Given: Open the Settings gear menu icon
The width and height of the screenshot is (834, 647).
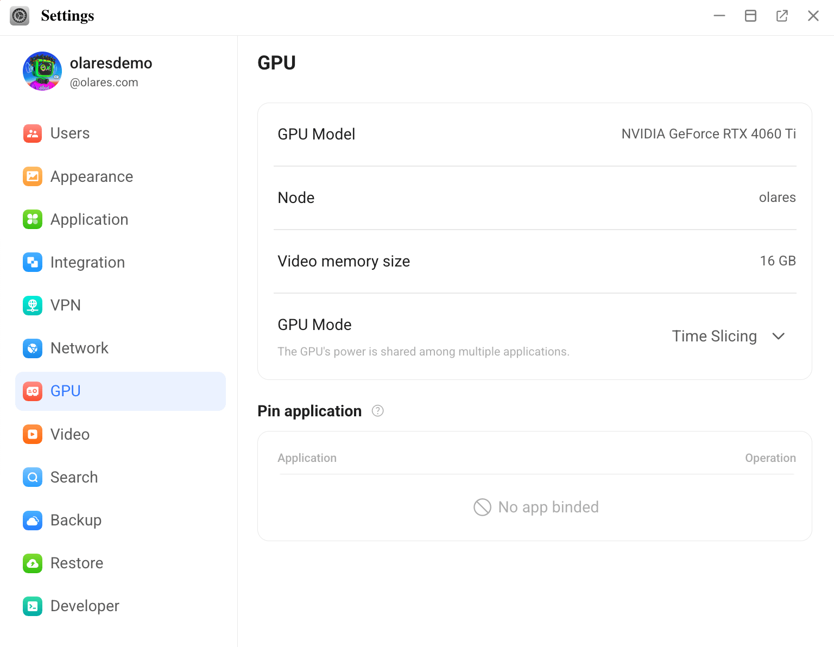Looking at the screenshot, I should (20, 16).
